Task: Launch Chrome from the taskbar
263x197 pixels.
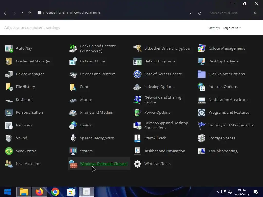Action: click(55, 192)
